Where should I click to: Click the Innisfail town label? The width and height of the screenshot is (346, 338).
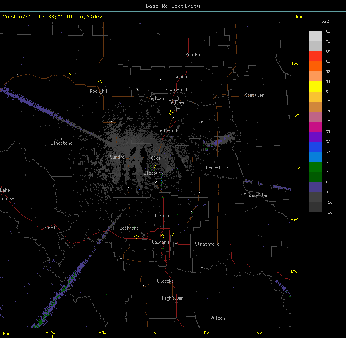pos(167,131)
